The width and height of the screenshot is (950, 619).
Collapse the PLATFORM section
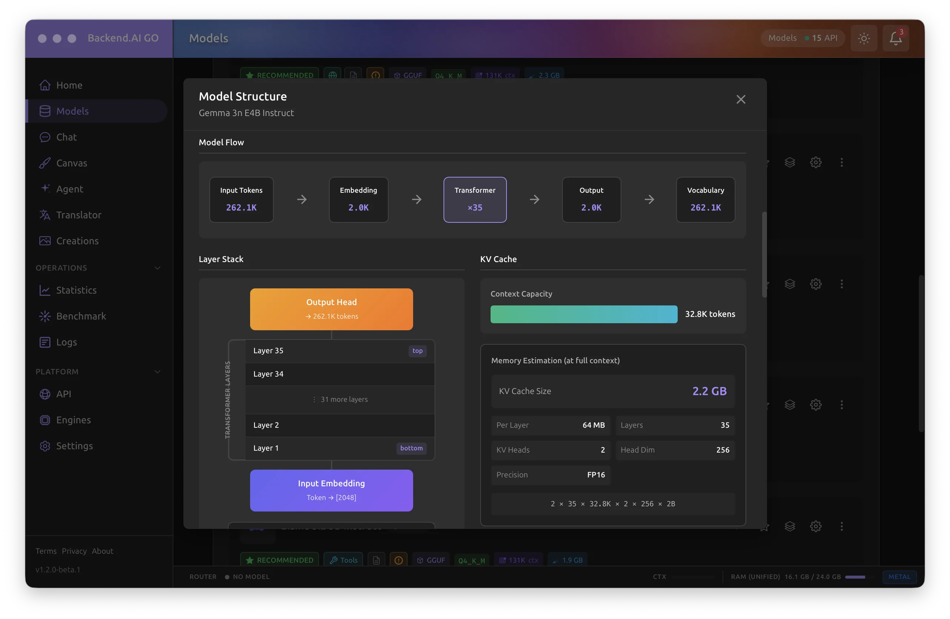tap(157, 371)
